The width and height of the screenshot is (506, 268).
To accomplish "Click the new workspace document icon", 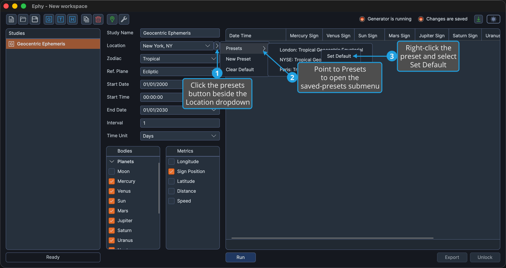I will [x=11, y=19].
